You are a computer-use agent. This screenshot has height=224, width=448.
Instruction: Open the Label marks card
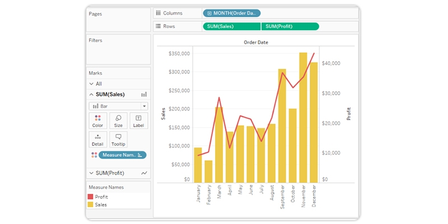coord(138,121)
